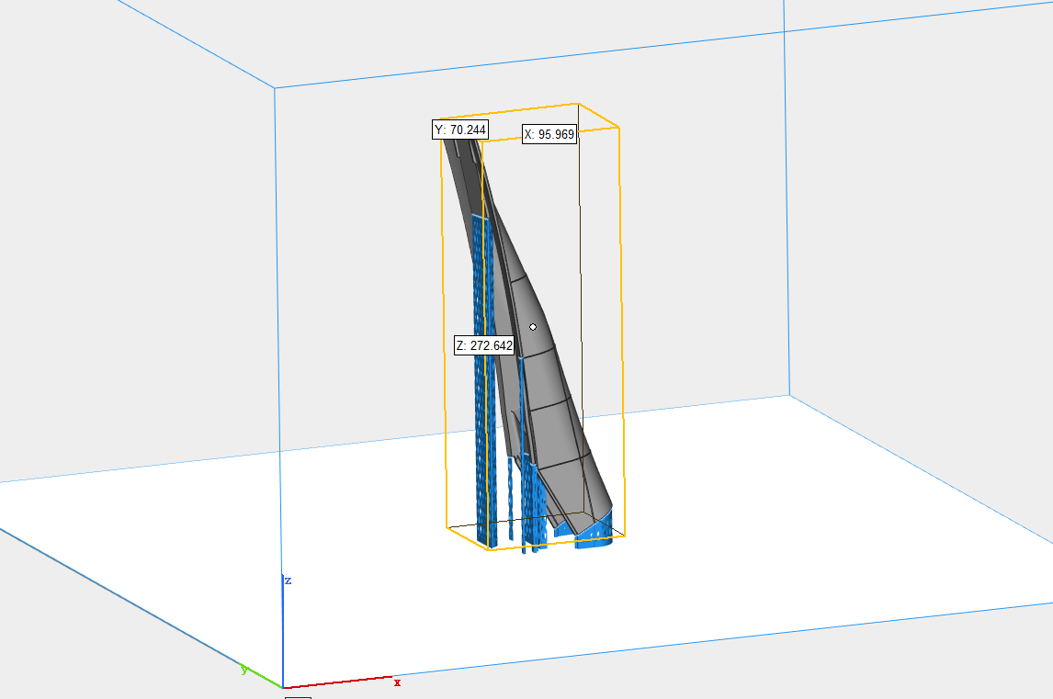This screenshot has height=699, width=1053.
Task: Click the white center handle on the model
Action: [534, 326]
